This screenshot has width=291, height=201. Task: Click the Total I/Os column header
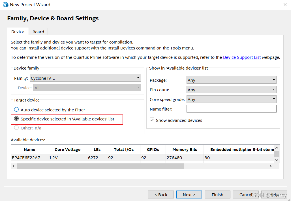(x=124, y=150)
